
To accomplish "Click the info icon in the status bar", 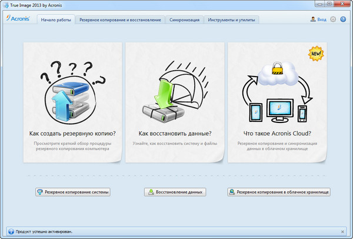I will (10, 231).
